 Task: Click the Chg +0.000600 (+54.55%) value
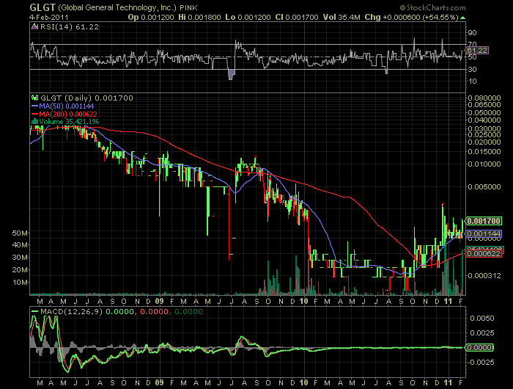[411, 18]
